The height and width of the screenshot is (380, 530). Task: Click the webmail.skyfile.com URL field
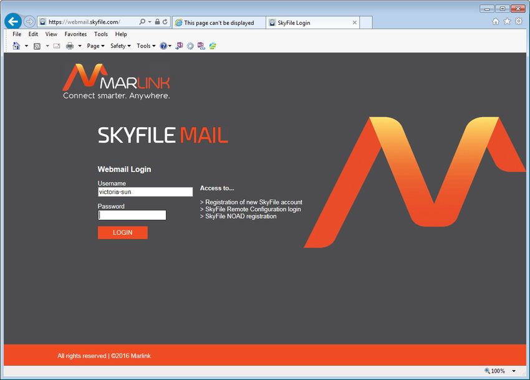[85, 22]
